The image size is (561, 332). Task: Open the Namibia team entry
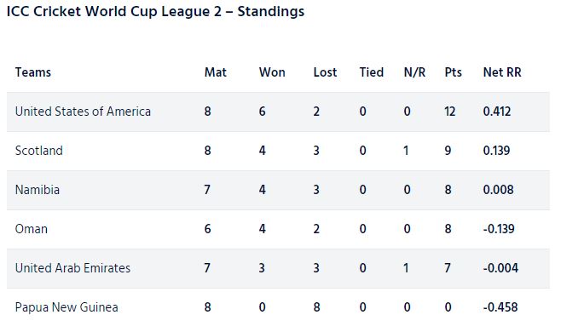[x=38, y=189]
